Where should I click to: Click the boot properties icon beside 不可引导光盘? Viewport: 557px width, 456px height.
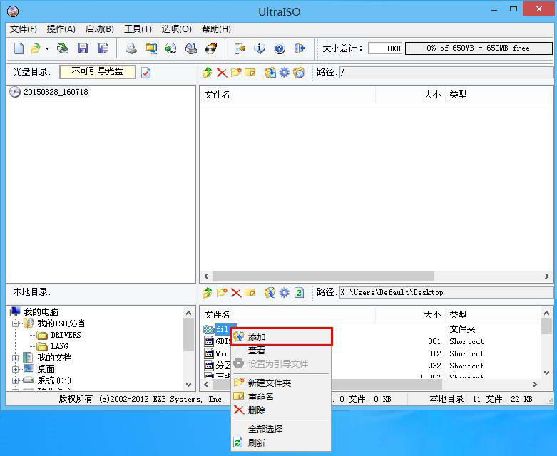coord(145,73)
